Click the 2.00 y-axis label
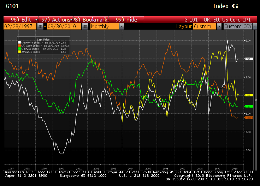The height and width of the screenshot is (186, 260). [x=248, y=77]
